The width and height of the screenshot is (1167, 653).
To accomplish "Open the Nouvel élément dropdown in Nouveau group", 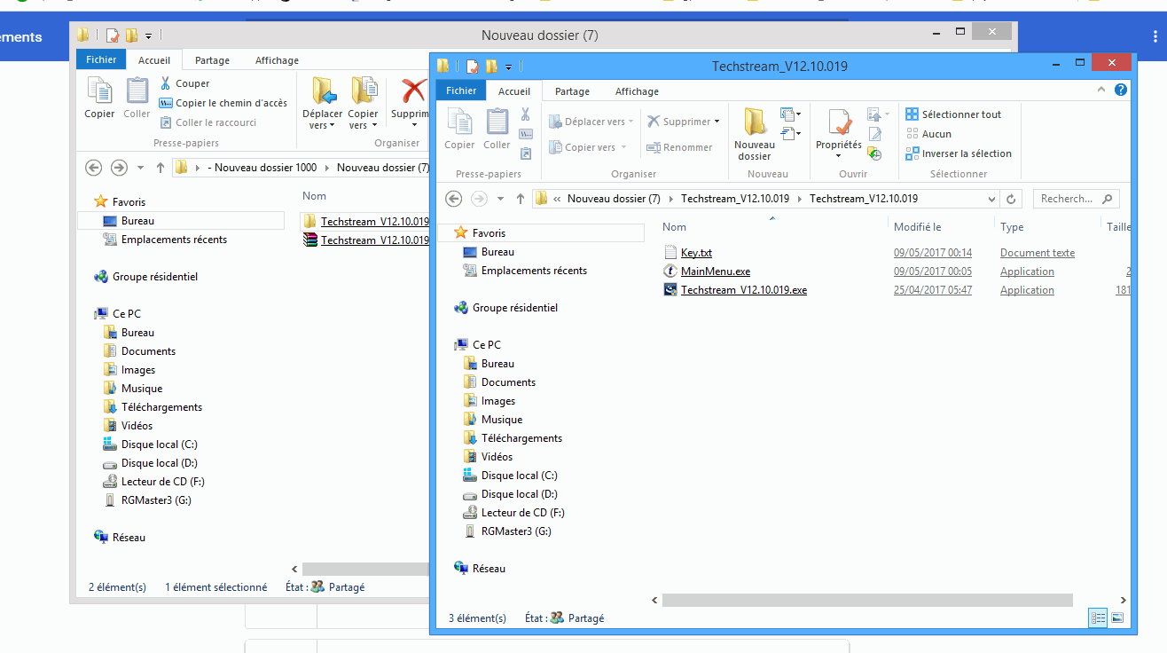I will pos(790,114).
